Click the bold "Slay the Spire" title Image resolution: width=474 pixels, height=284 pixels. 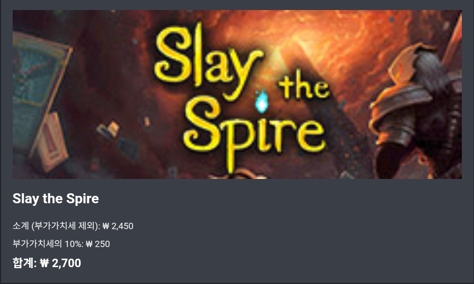tap(56, 199)
